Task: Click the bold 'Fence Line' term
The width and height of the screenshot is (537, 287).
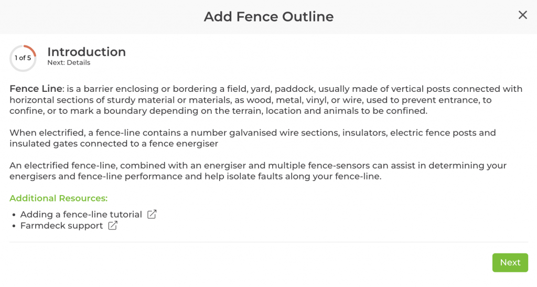Action: (x=36, y=89)
